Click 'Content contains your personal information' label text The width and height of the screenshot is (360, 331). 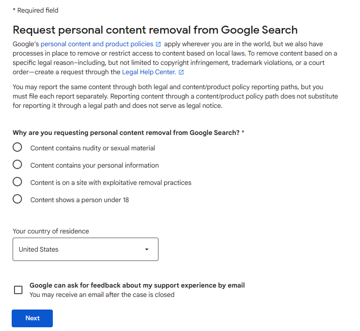coord(94,165)
